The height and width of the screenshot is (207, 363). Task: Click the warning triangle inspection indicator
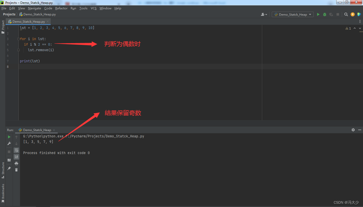click(x=348, y=28)
